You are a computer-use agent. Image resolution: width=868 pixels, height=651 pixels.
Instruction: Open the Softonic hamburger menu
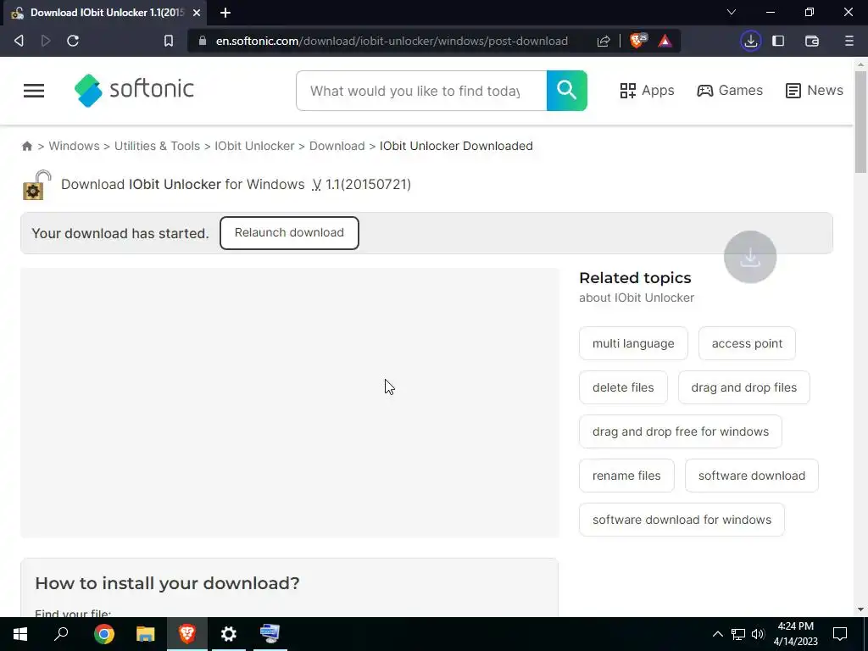pos(34,90)
